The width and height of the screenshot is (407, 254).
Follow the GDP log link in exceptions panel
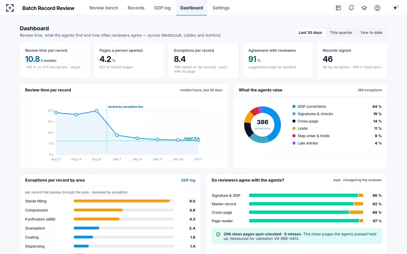[x=188, y=180]
